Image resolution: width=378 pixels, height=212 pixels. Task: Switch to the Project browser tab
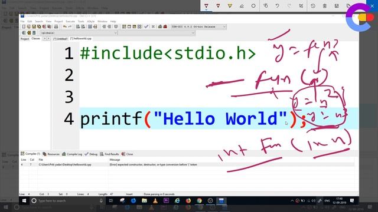tap(25, 39)
